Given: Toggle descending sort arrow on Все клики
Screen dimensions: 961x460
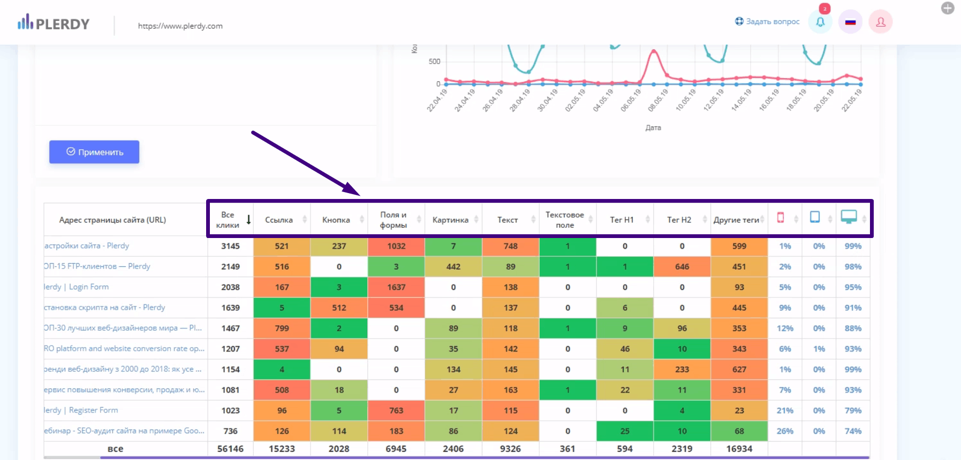Looking at the screenshot, I should [x=249, y=220].
